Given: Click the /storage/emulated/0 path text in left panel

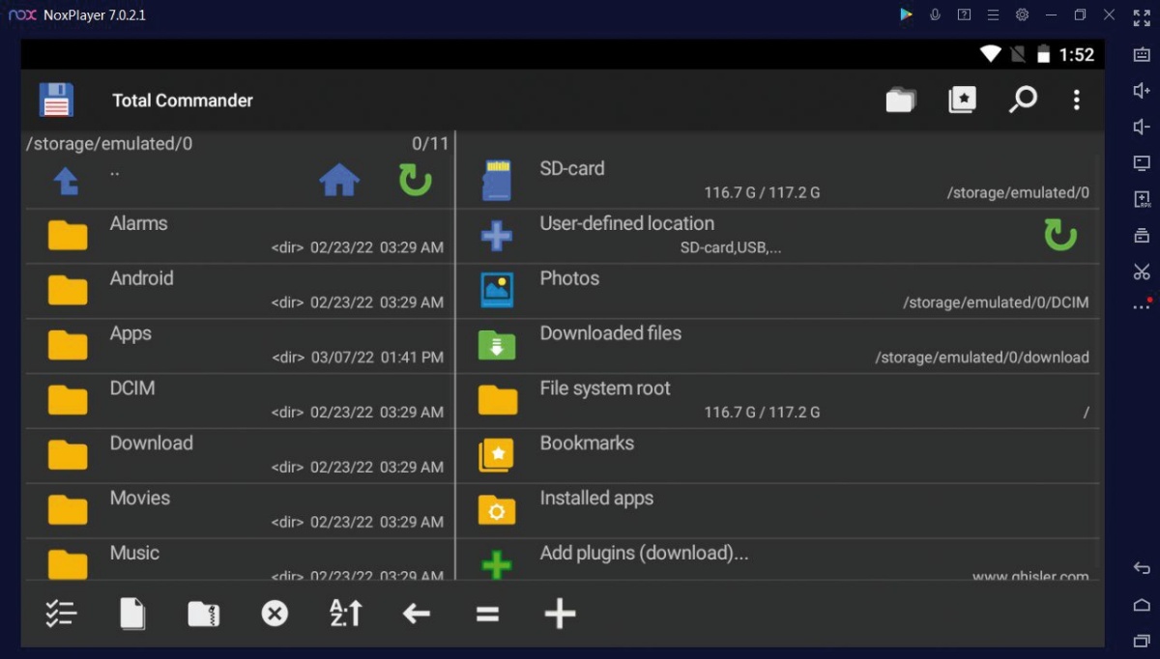Looking at the screenshot, I should (x=109, y=144).
